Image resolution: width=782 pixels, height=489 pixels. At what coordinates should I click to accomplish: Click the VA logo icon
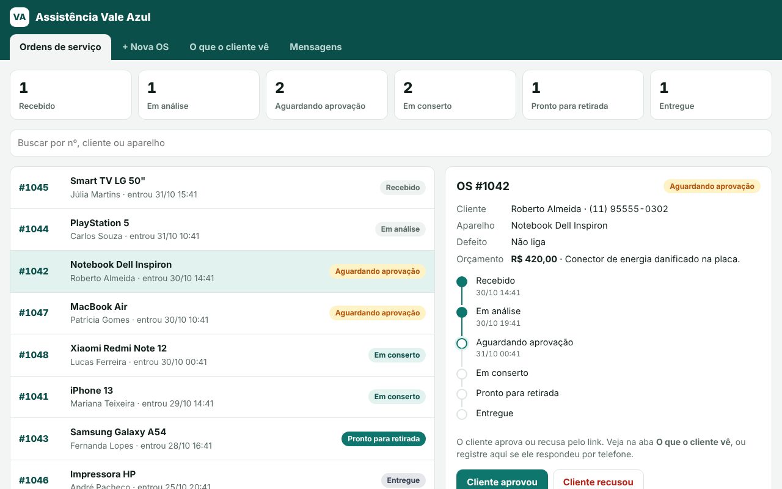[x=20, y=17]
